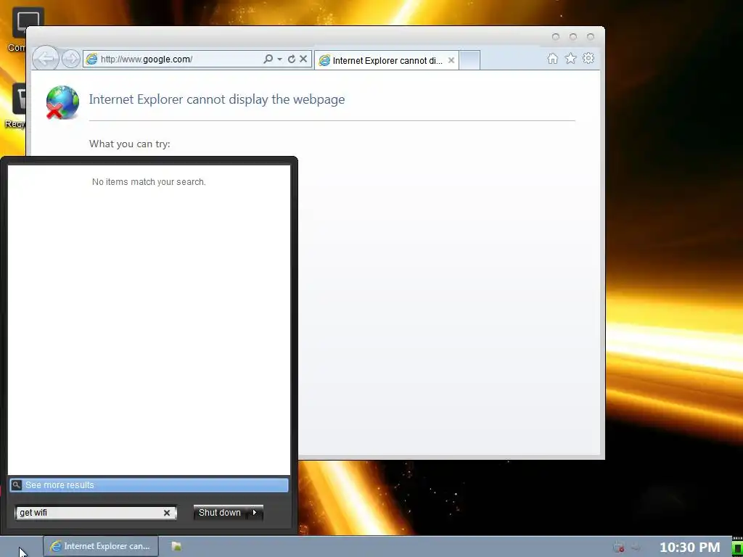The width and height of the screenshot is (743, 557).
Task: Expand the Shut down options arrow
Action: coord(255,513)
